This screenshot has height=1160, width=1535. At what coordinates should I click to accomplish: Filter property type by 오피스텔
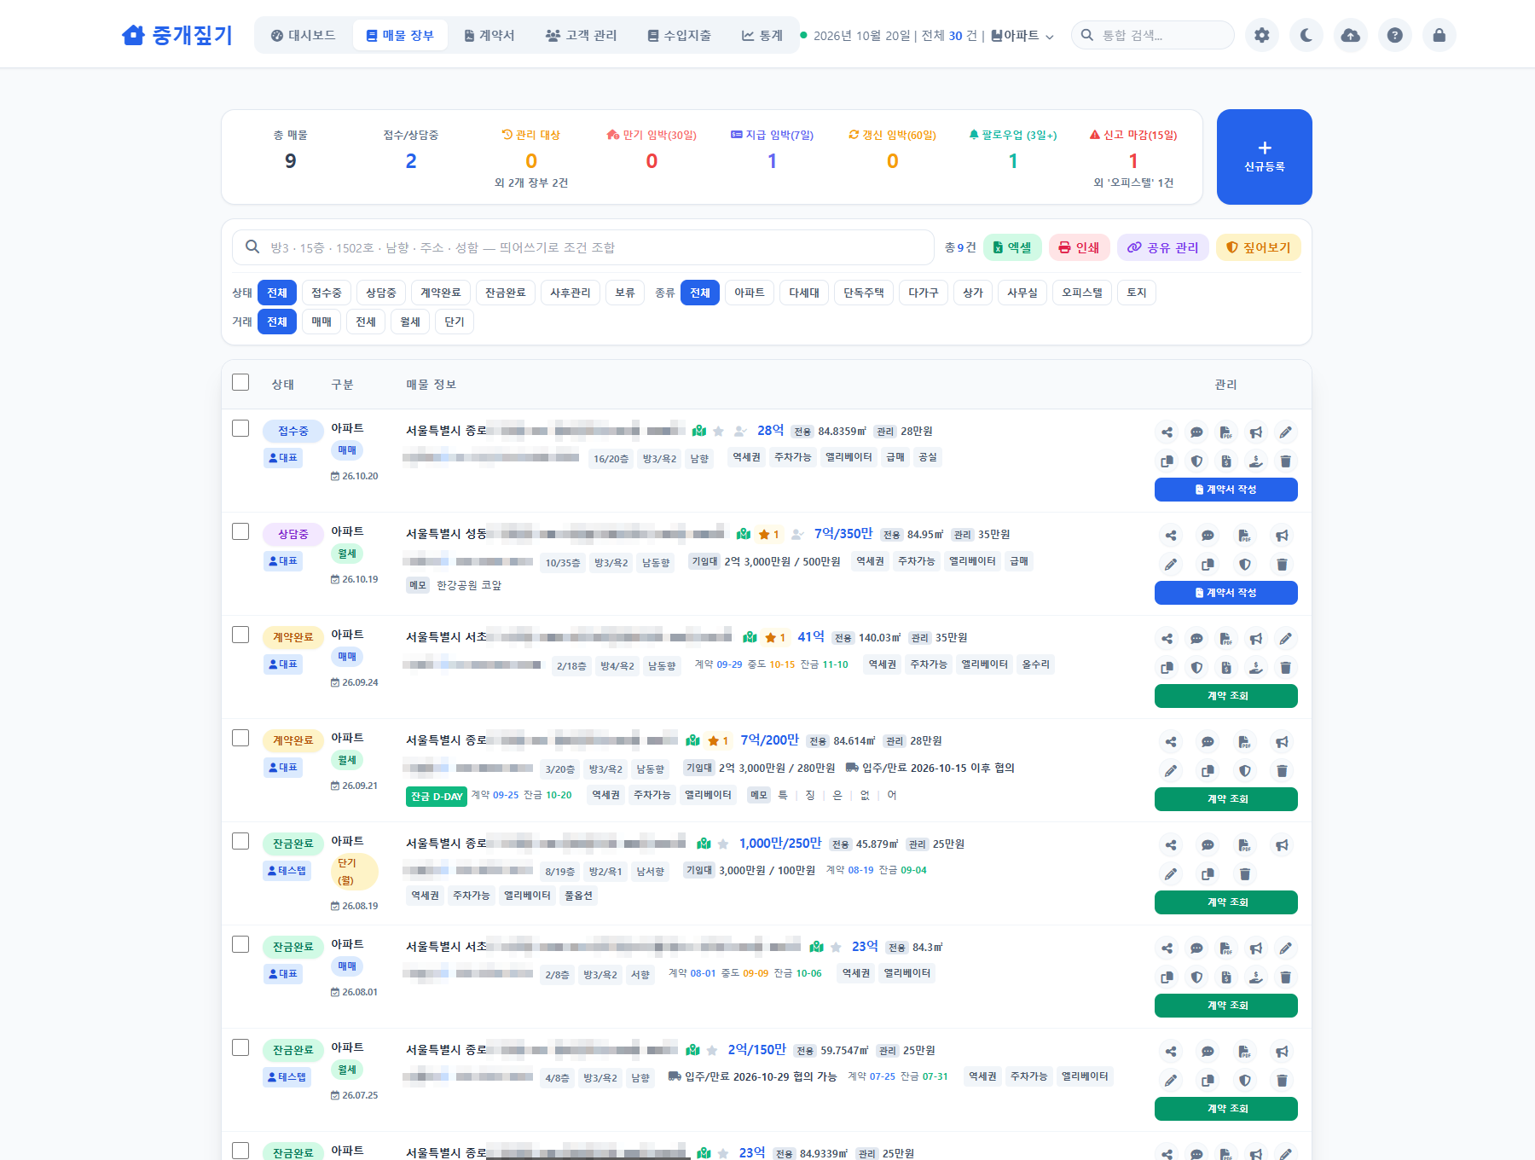point(1082,293)
